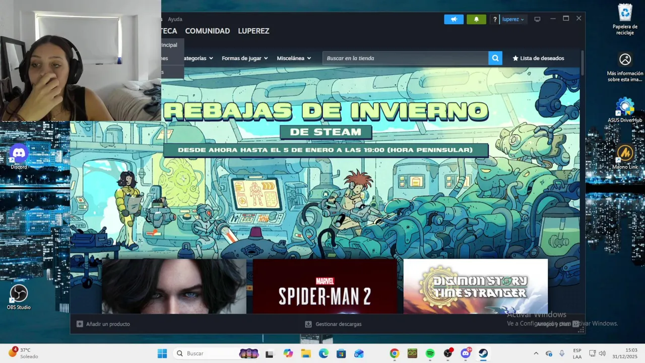
Task: Open the green app icon beside Chrome
Action: 412,353
